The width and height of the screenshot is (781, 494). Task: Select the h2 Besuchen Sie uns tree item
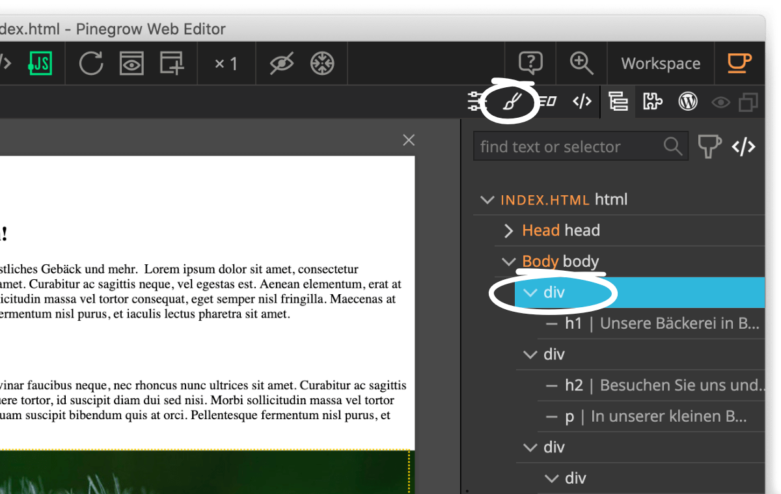(651, 385)
